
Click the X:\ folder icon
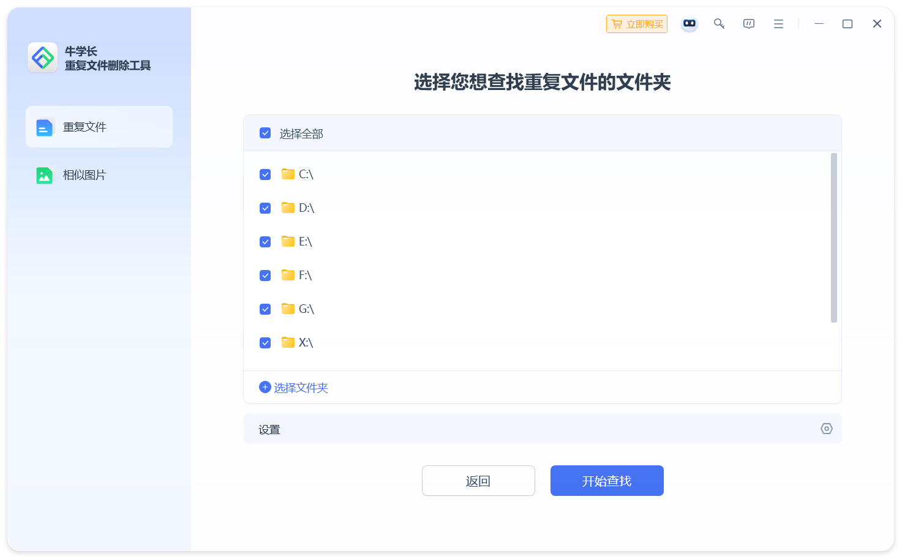point(288,342)
